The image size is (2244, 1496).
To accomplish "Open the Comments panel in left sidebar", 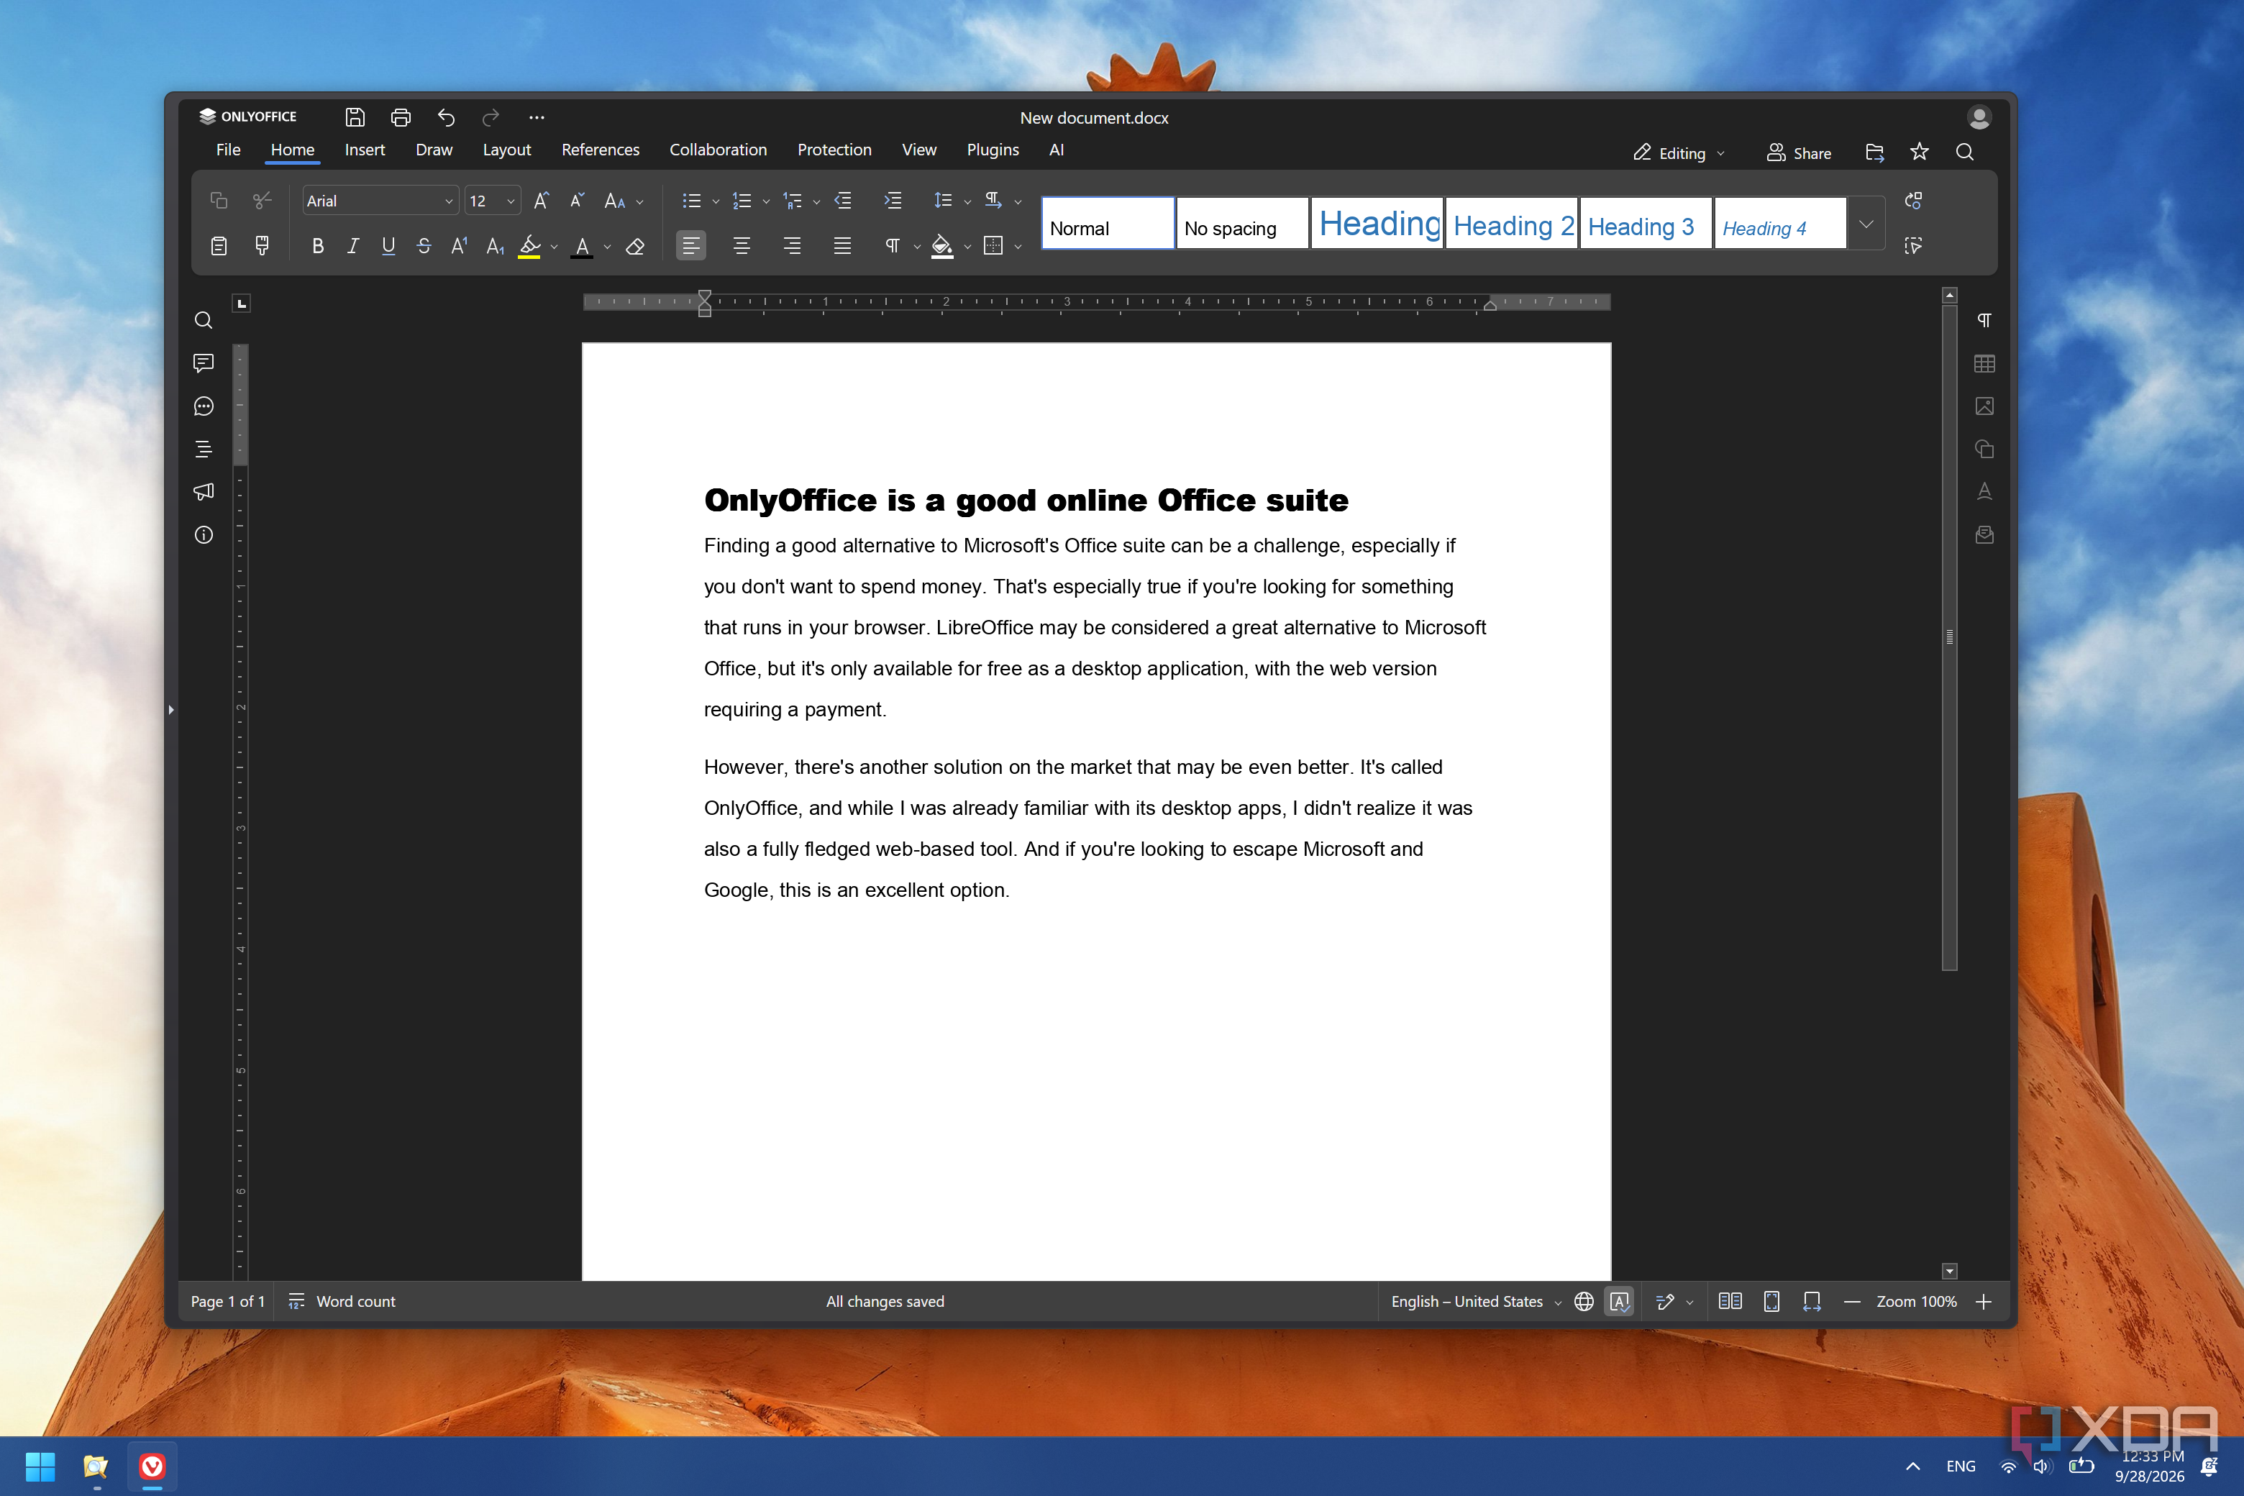I will (204, 362).
